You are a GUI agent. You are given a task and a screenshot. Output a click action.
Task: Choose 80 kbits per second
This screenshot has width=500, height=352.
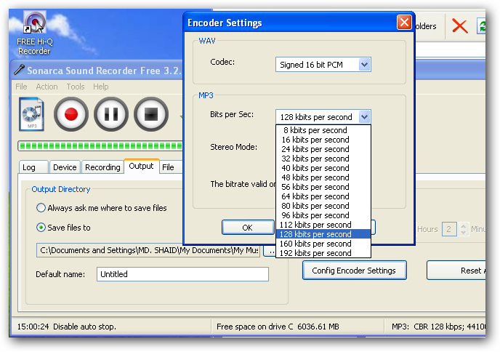tap(323, 206)
